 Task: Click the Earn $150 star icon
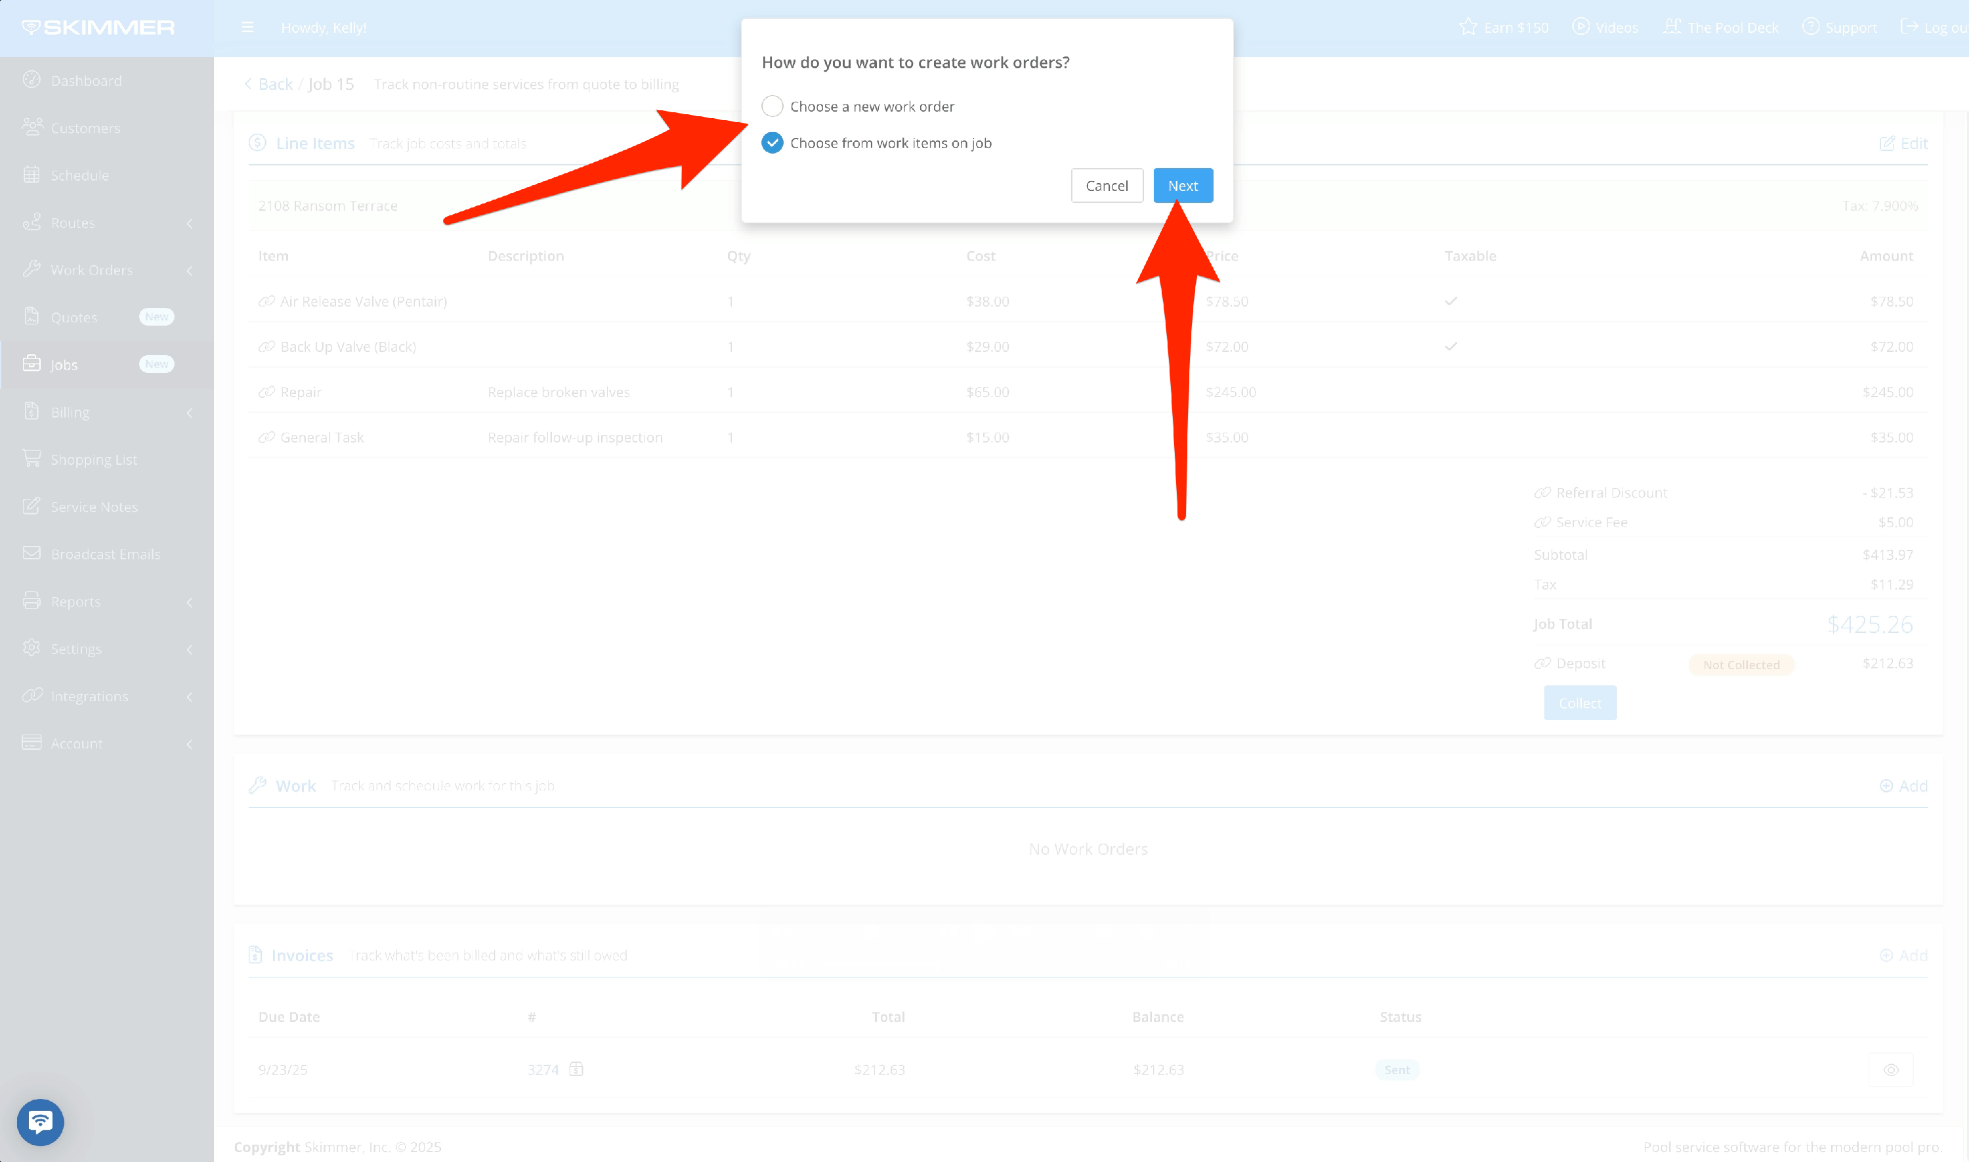(x=1468, y=28)
